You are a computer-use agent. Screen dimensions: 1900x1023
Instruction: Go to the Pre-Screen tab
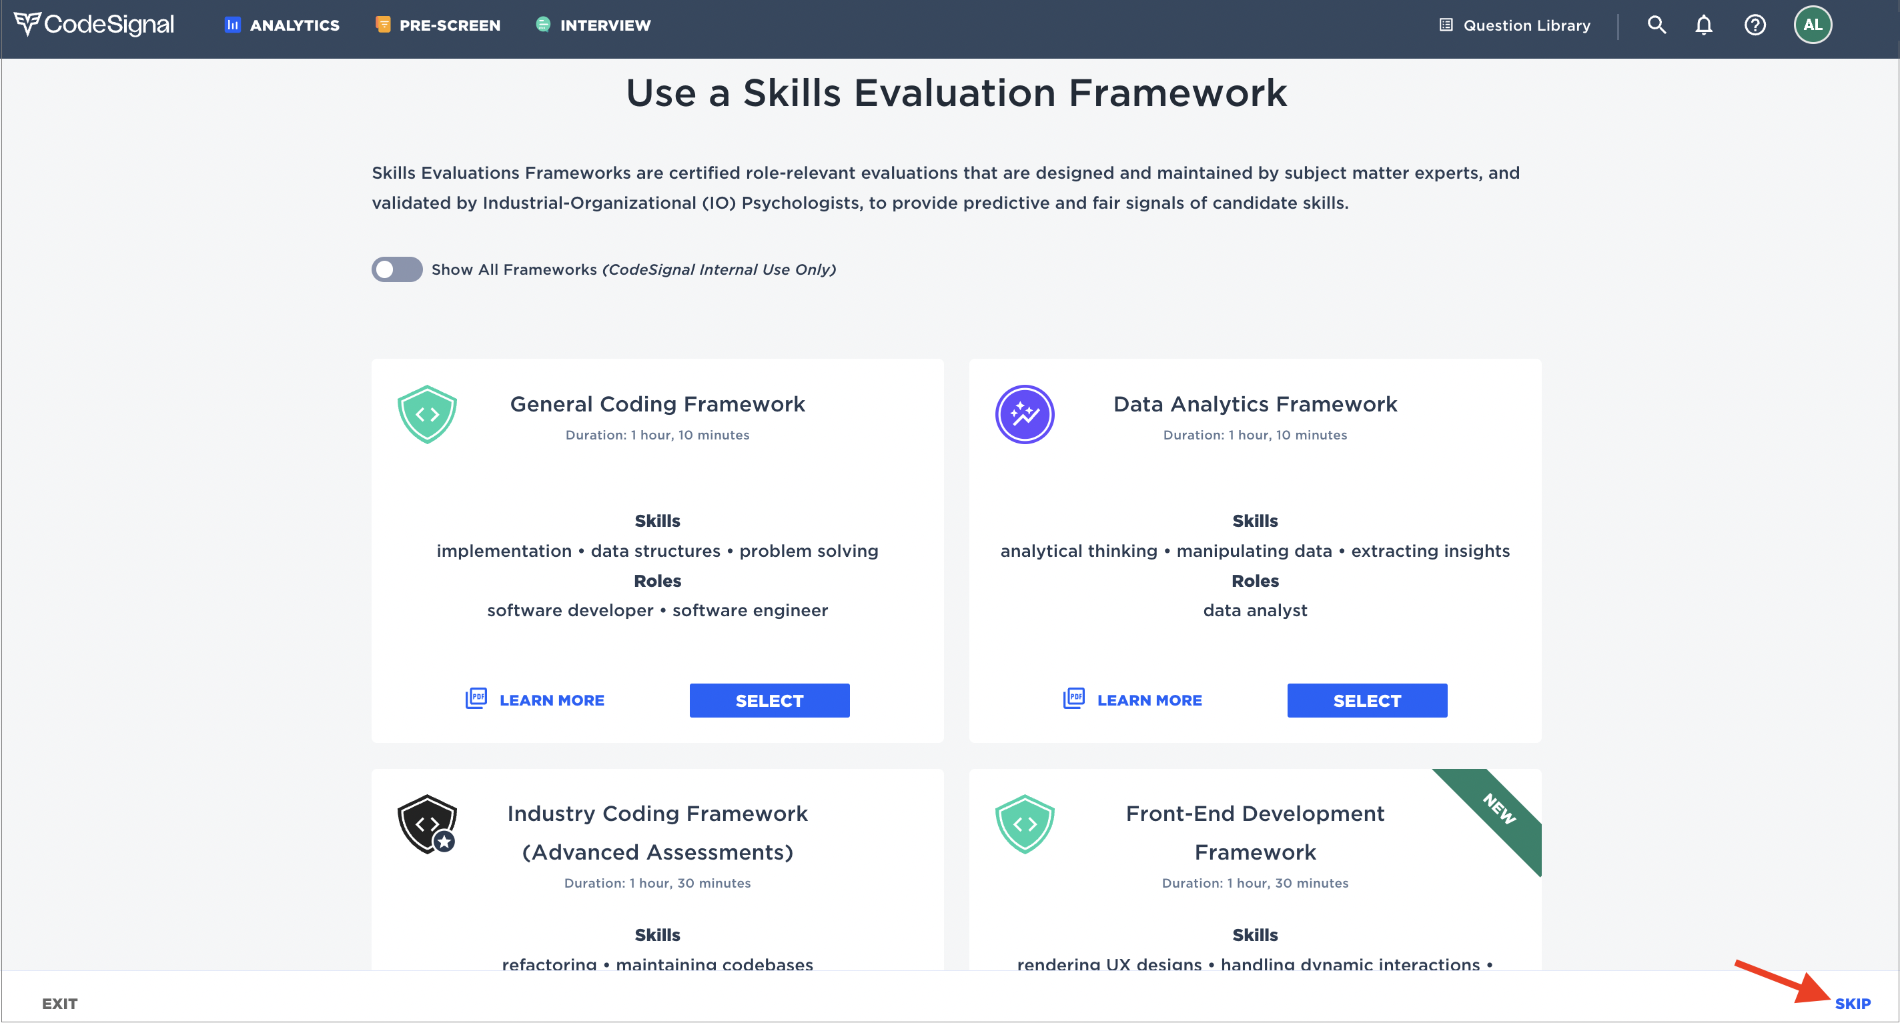coord(438,25)
